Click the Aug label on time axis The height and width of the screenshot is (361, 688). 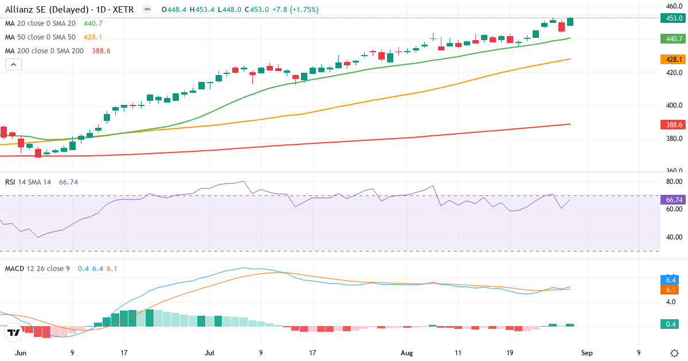406,354
